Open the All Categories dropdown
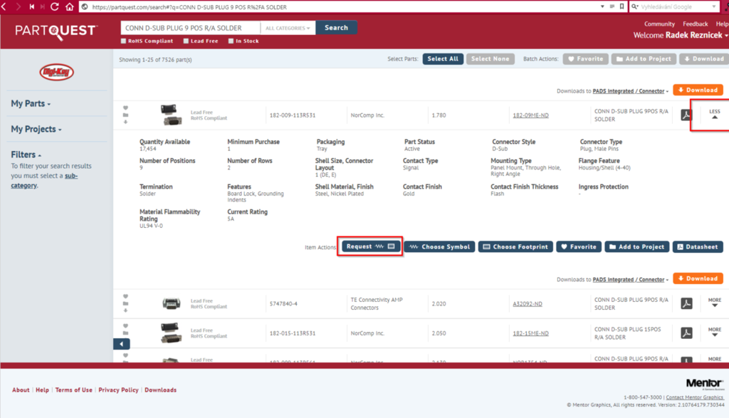729x418 pixels. coord(287,28)
